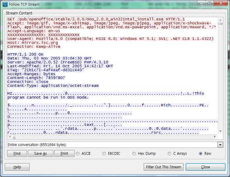Click the Save As button
Viewport: 230px width, 177px height.
point(41,154)
